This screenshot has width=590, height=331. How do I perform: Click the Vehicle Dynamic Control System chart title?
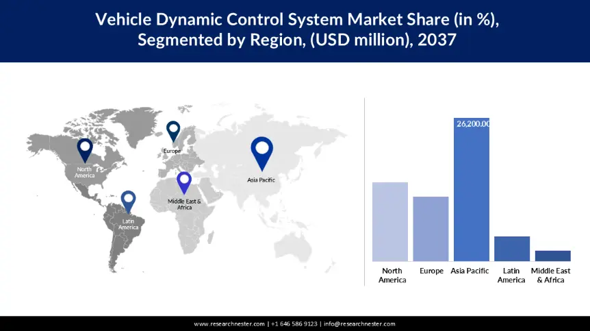pos(297,29)
